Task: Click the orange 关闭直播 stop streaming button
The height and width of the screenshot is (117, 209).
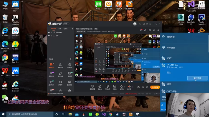Action: [155, 87]
